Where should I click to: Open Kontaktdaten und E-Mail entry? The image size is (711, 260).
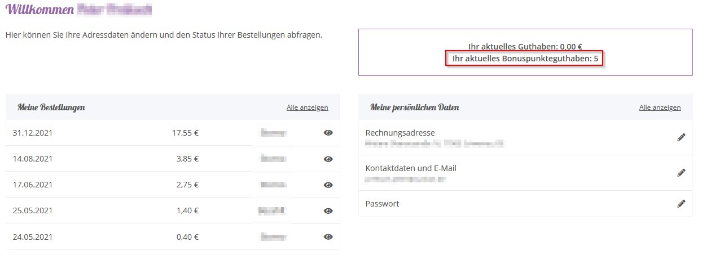525,173
